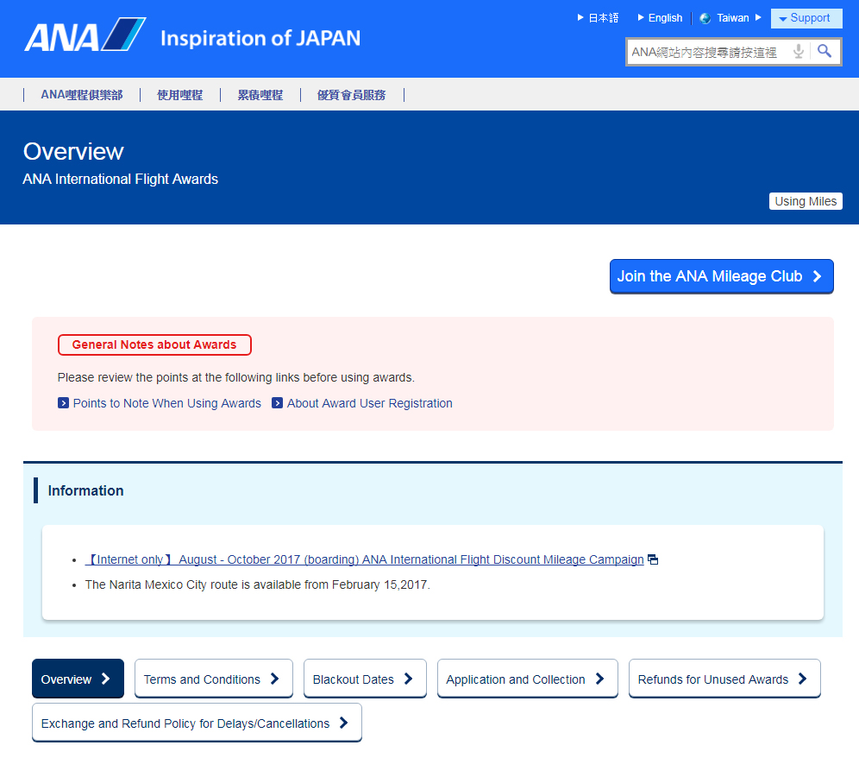The width and height of the screenshot is (859, 758).
Task: Click the Information heading
Action: (85, 490)
